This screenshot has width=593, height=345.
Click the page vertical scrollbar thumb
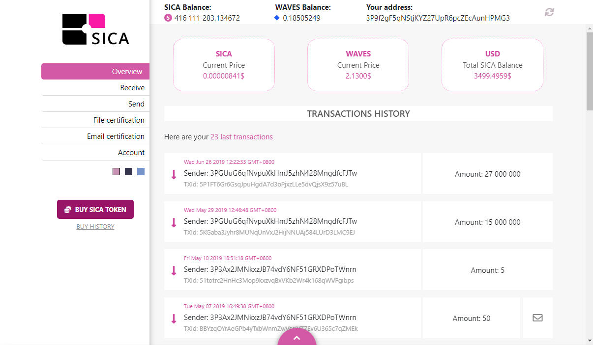590,72
